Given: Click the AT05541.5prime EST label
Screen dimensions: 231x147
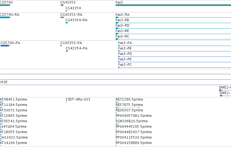Looking at the screenshot, I should click(14, 121).
